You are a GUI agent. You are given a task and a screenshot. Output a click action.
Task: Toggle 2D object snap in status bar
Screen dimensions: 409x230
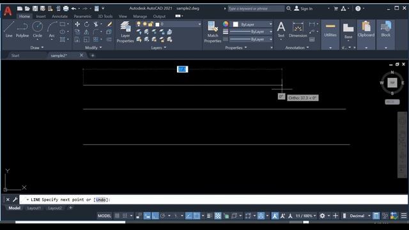pos(197,216)
